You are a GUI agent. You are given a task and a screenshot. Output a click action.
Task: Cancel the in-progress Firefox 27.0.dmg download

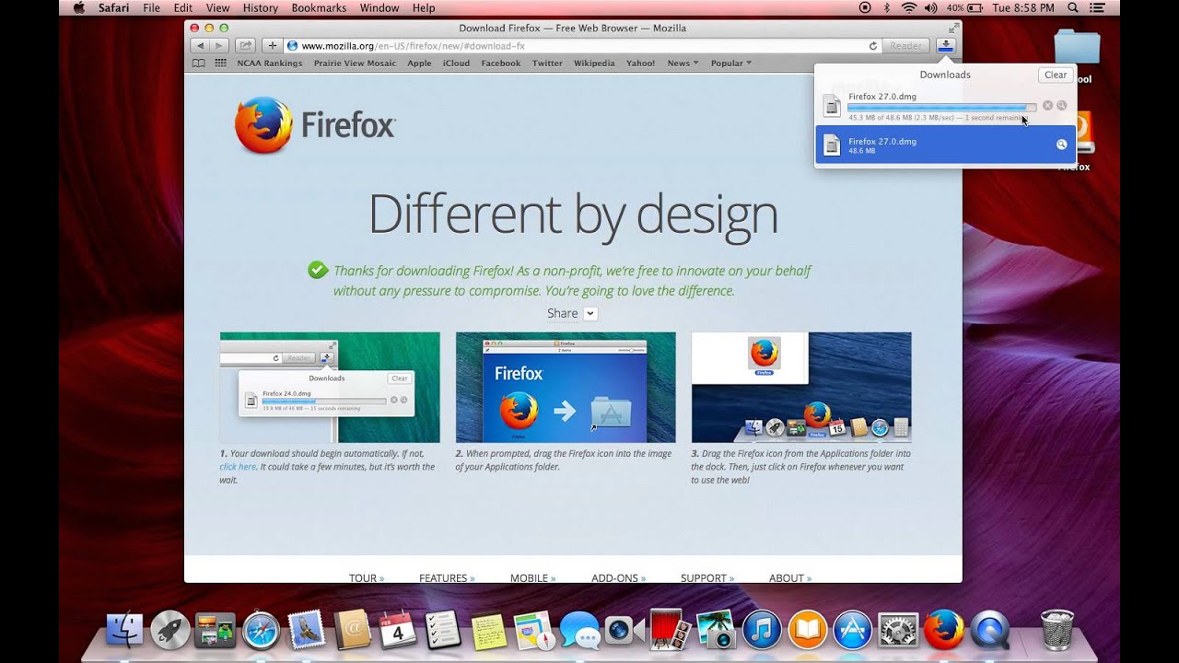tap(1047, 106)
